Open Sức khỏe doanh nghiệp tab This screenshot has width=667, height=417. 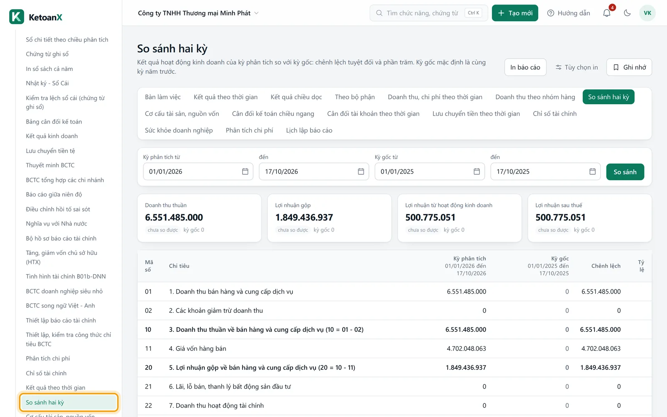click(x=179, y=130)
